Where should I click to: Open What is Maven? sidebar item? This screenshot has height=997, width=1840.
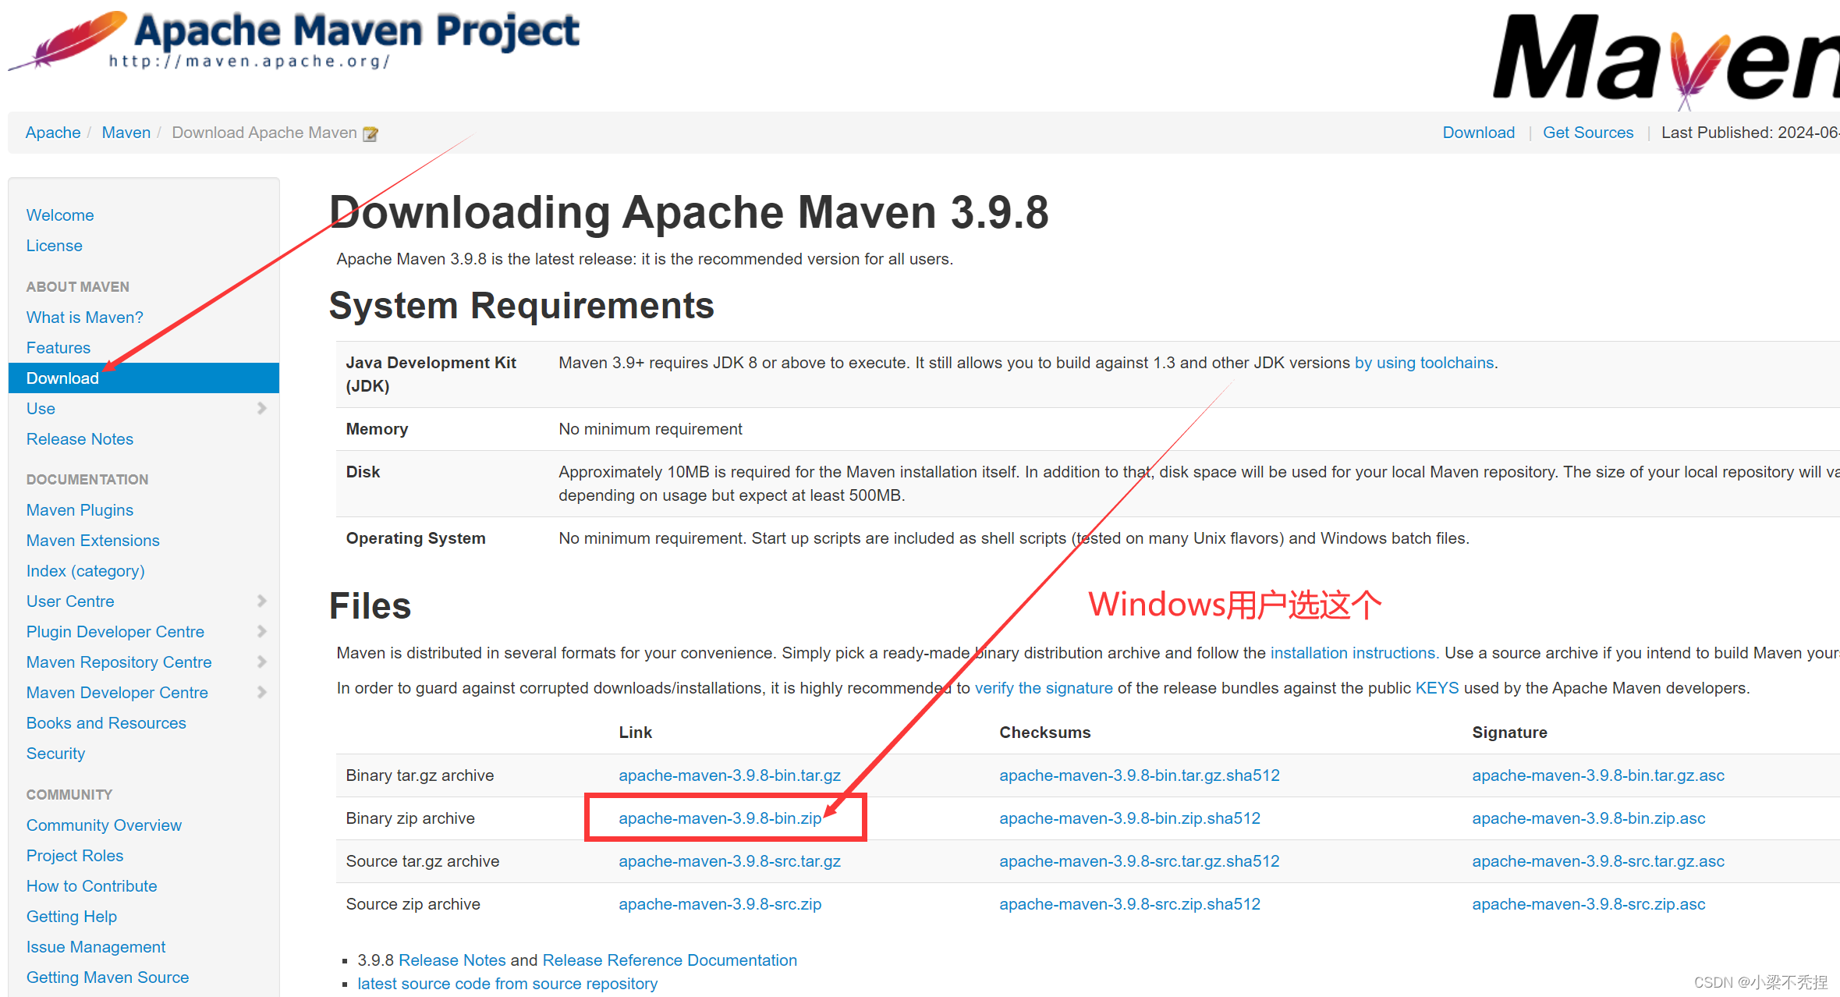(85, 318)
